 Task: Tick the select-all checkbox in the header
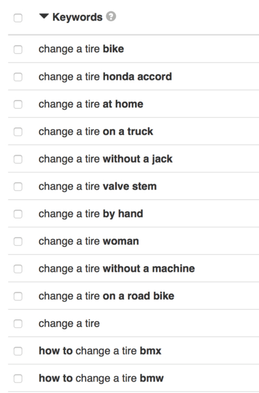pos(18,18)
